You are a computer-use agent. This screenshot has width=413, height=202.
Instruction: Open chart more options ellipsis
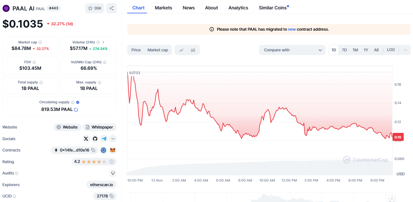405,50
